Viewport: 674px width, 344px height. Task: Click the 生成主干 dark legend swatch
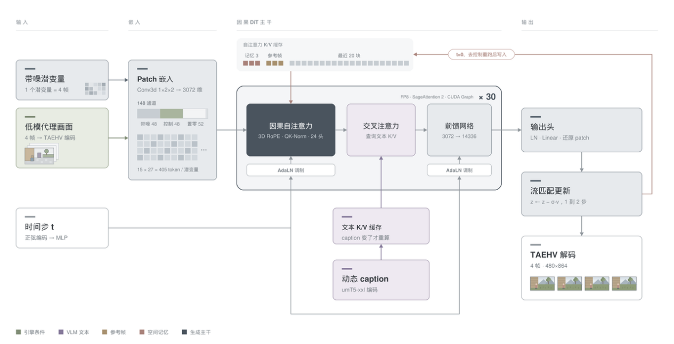pos(185,332)
